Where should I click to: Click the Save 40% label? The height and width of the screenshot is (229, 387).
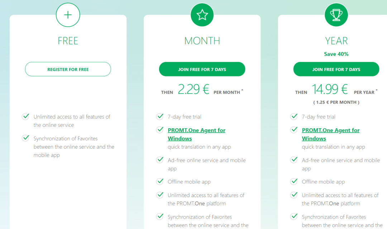click(x=336, y=54)
